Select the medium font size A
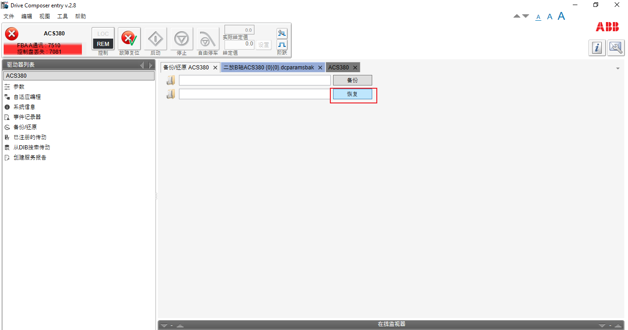 [549, 17]
